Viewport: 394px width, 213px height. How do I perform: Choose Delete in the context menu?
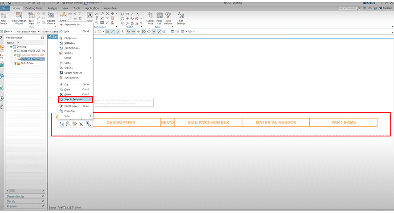(76, 94)
